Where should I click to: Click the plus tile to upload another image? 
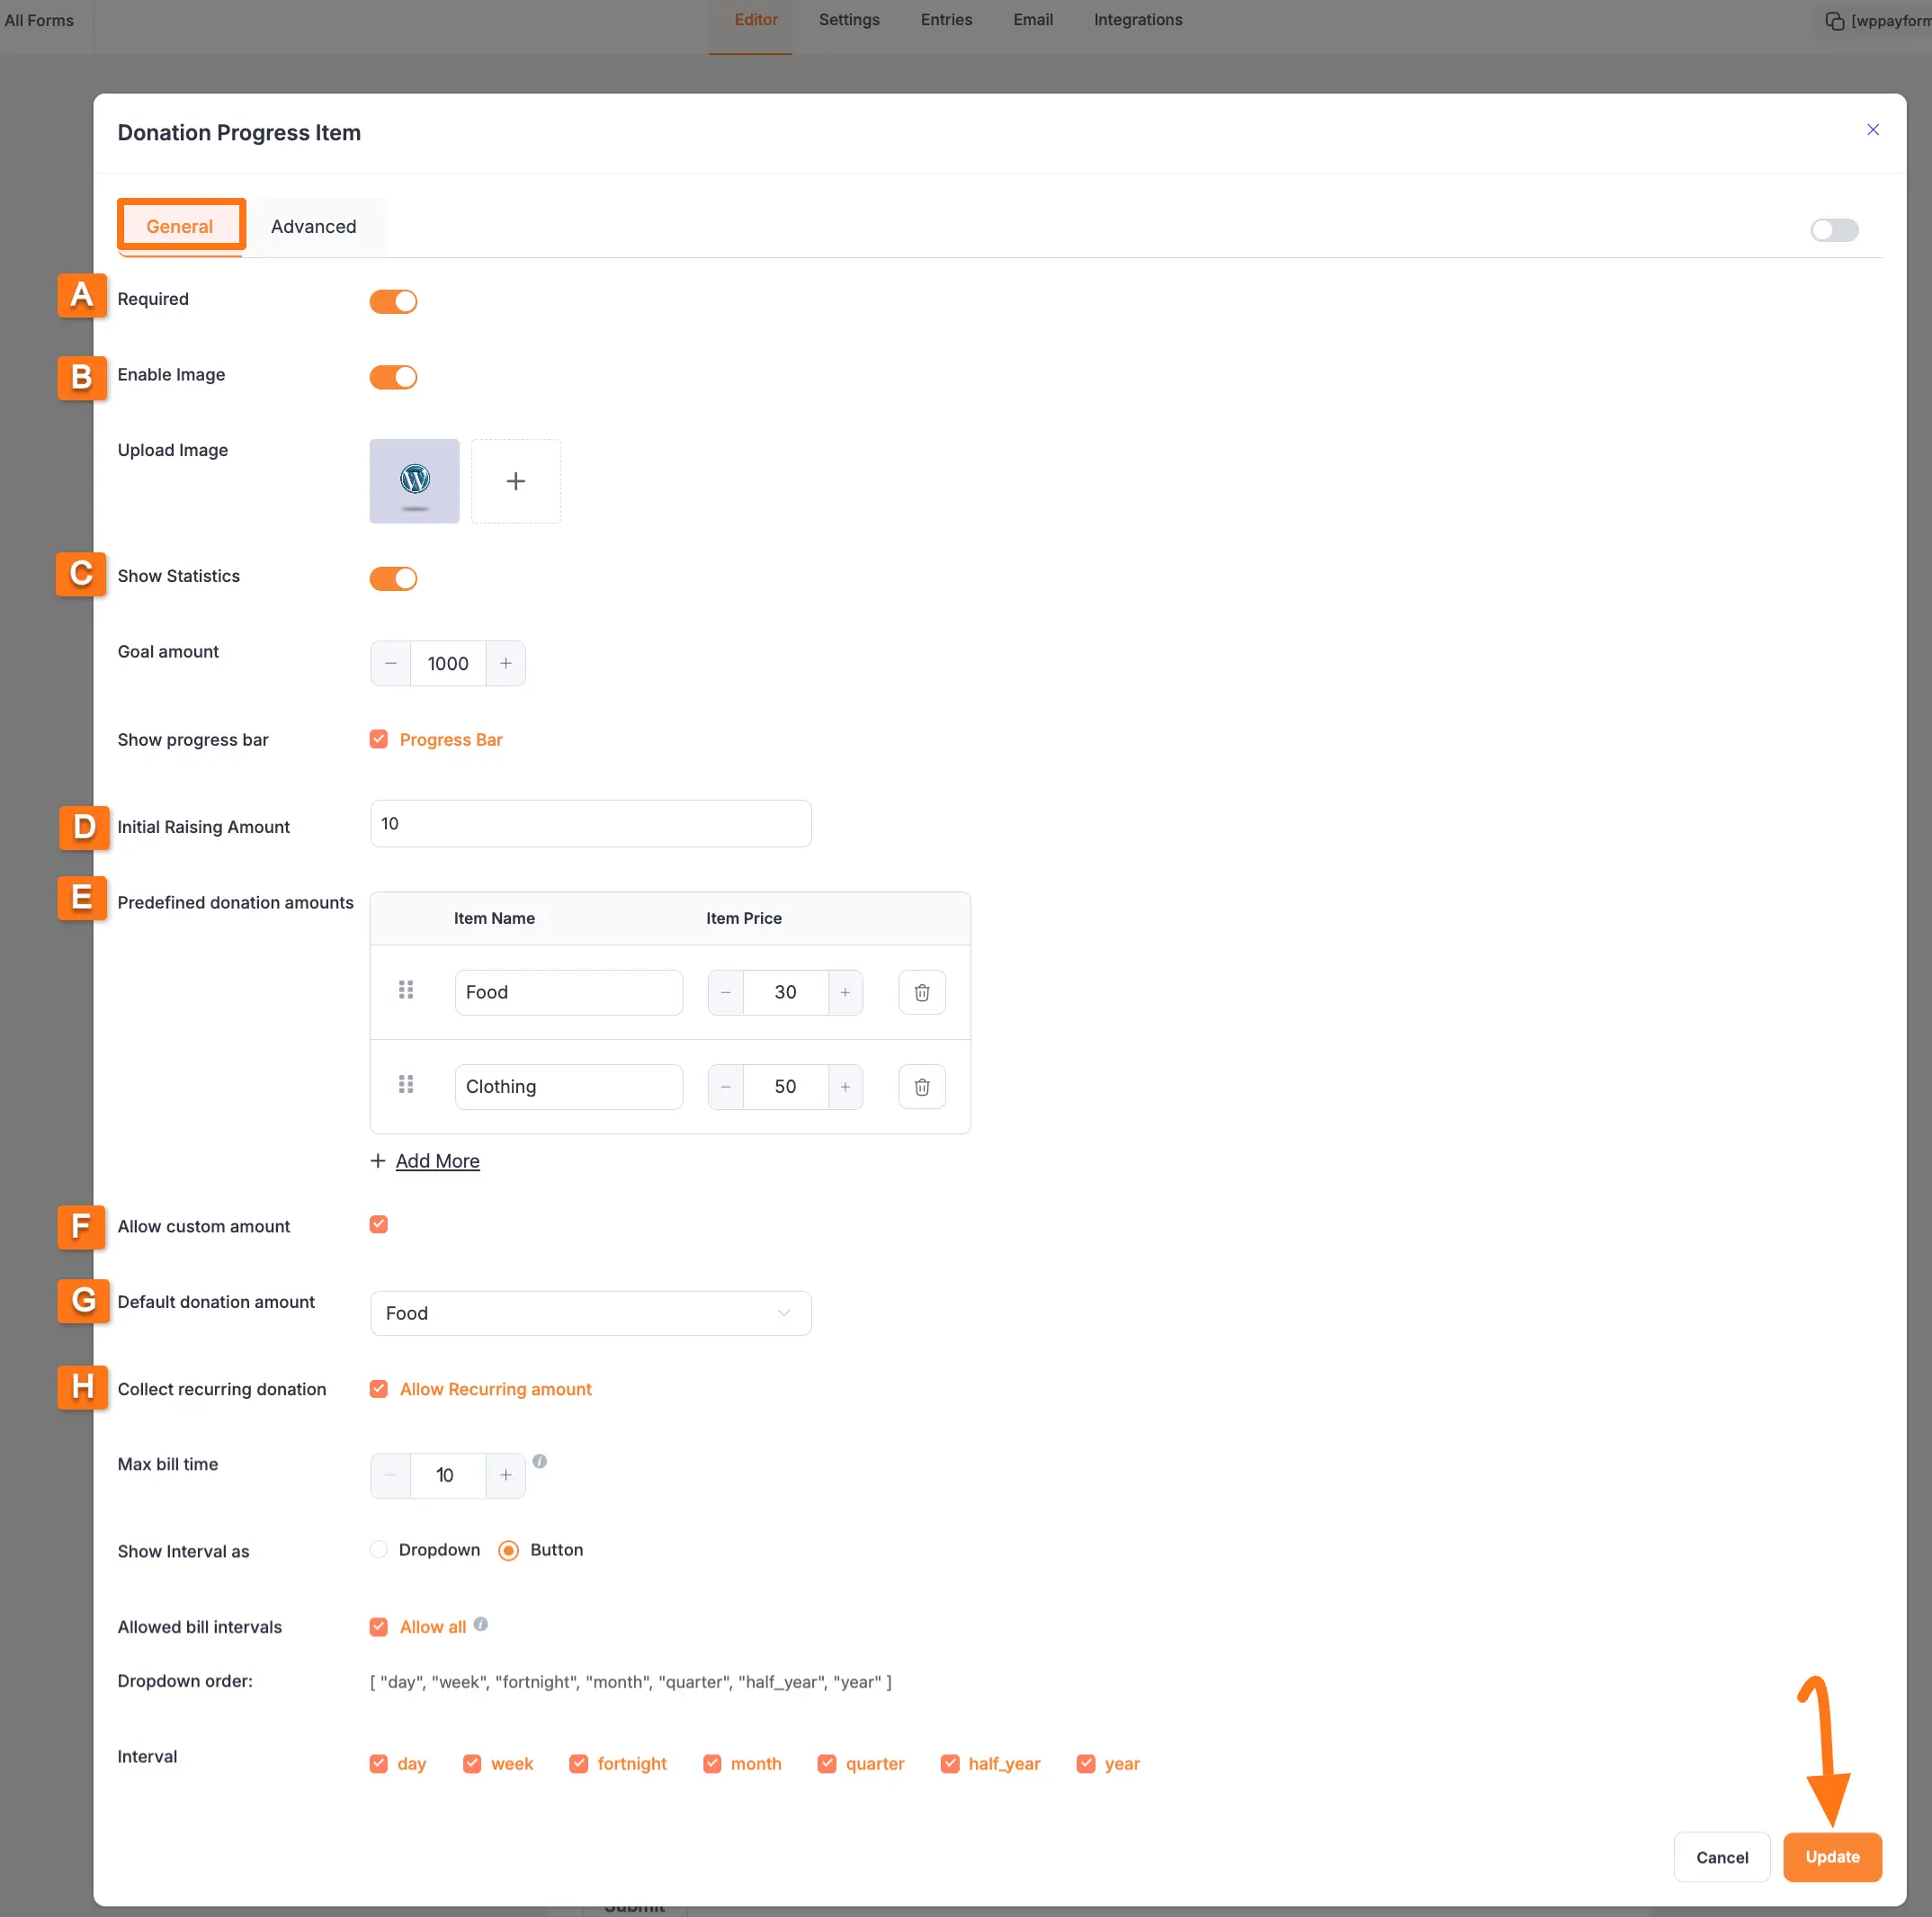click(x=515, y=481)
